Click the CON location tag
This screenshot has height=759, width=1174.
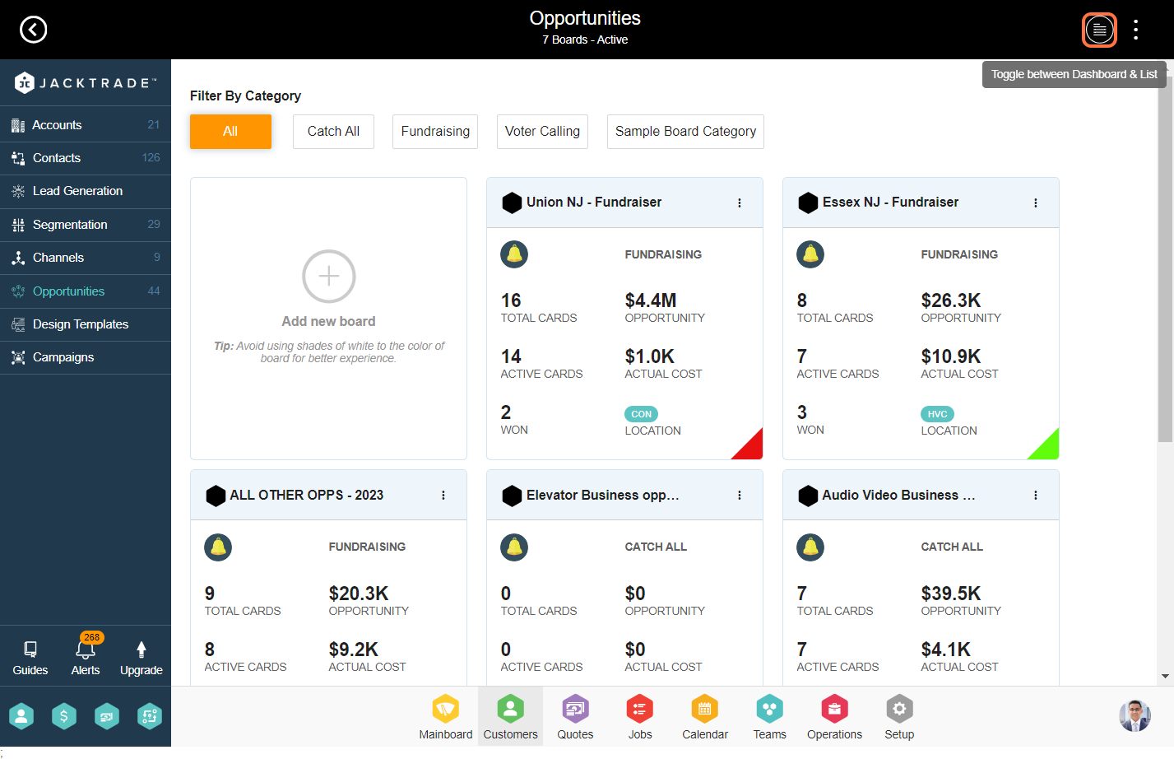[642, 414]
